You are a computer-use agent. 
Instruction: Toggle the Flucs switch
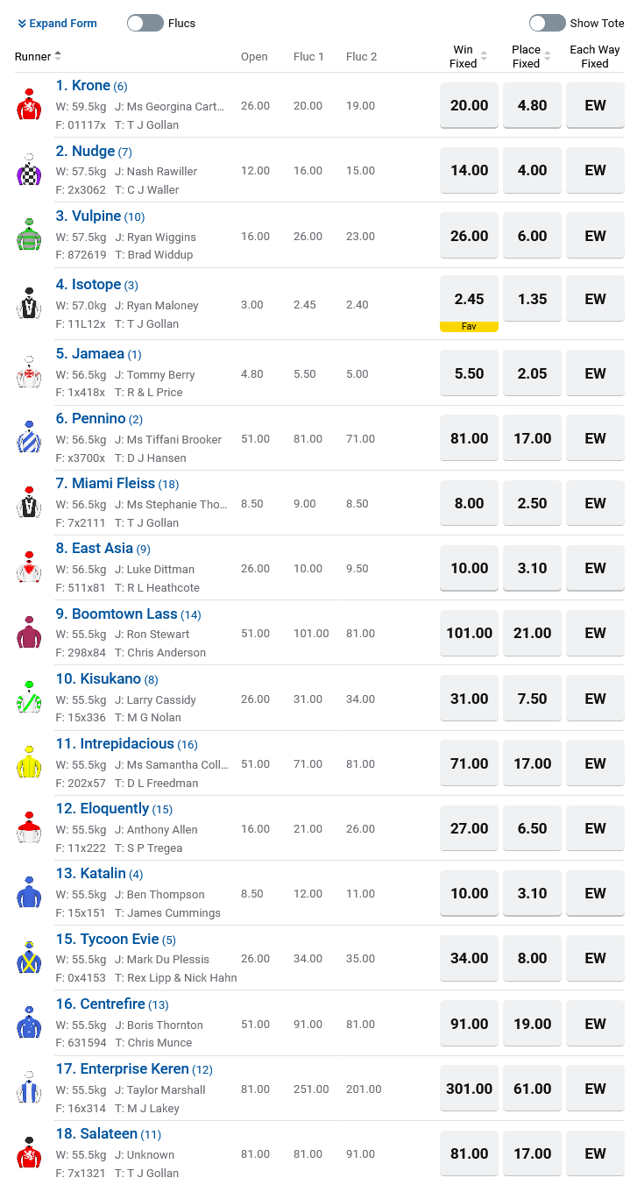[x=145, y=23]
